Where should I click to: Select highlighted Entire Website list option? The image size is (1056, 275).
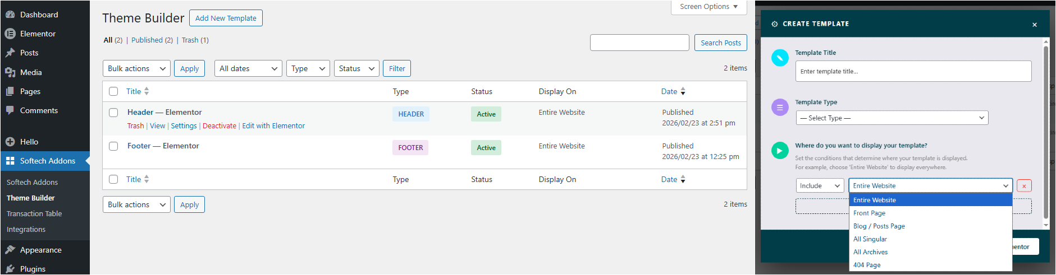click(931, 200)
